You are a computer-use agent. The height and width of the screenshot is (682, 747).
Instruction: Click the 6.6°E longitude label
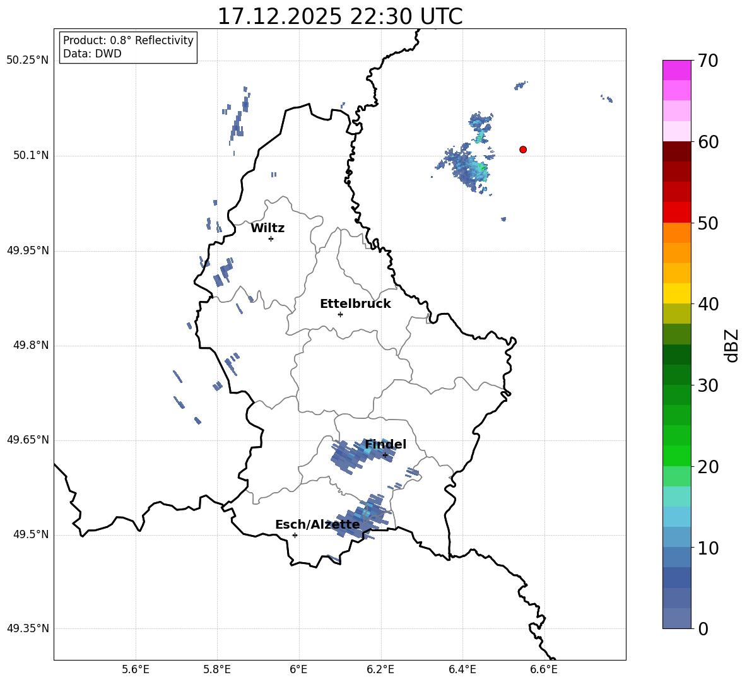pos(544,669)
